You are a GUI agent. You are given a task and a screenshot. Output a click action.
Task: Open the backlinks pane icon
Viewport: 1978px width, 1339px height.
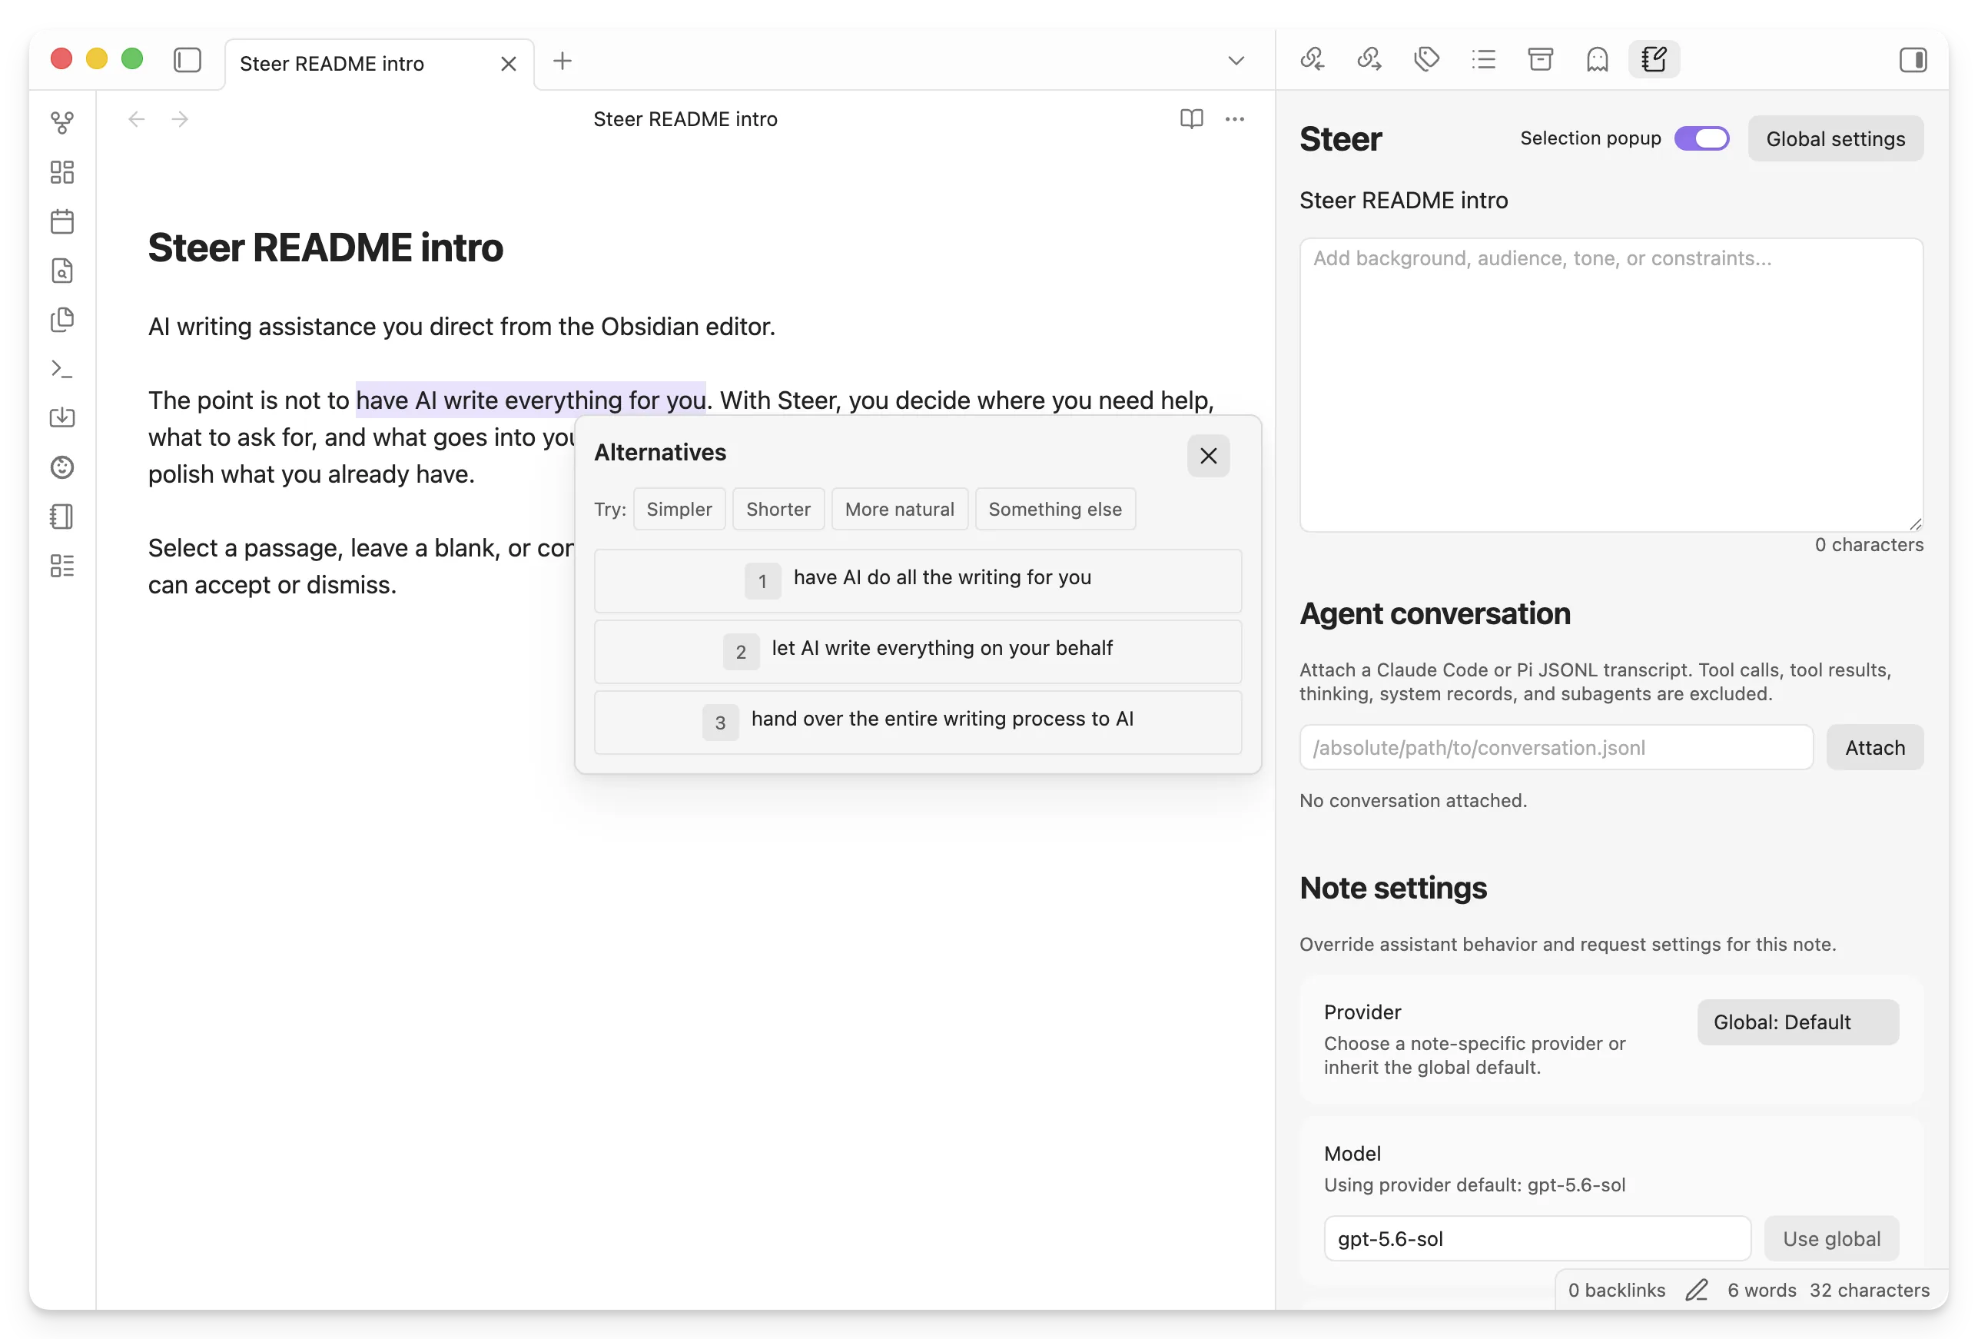coord(1312,60)
